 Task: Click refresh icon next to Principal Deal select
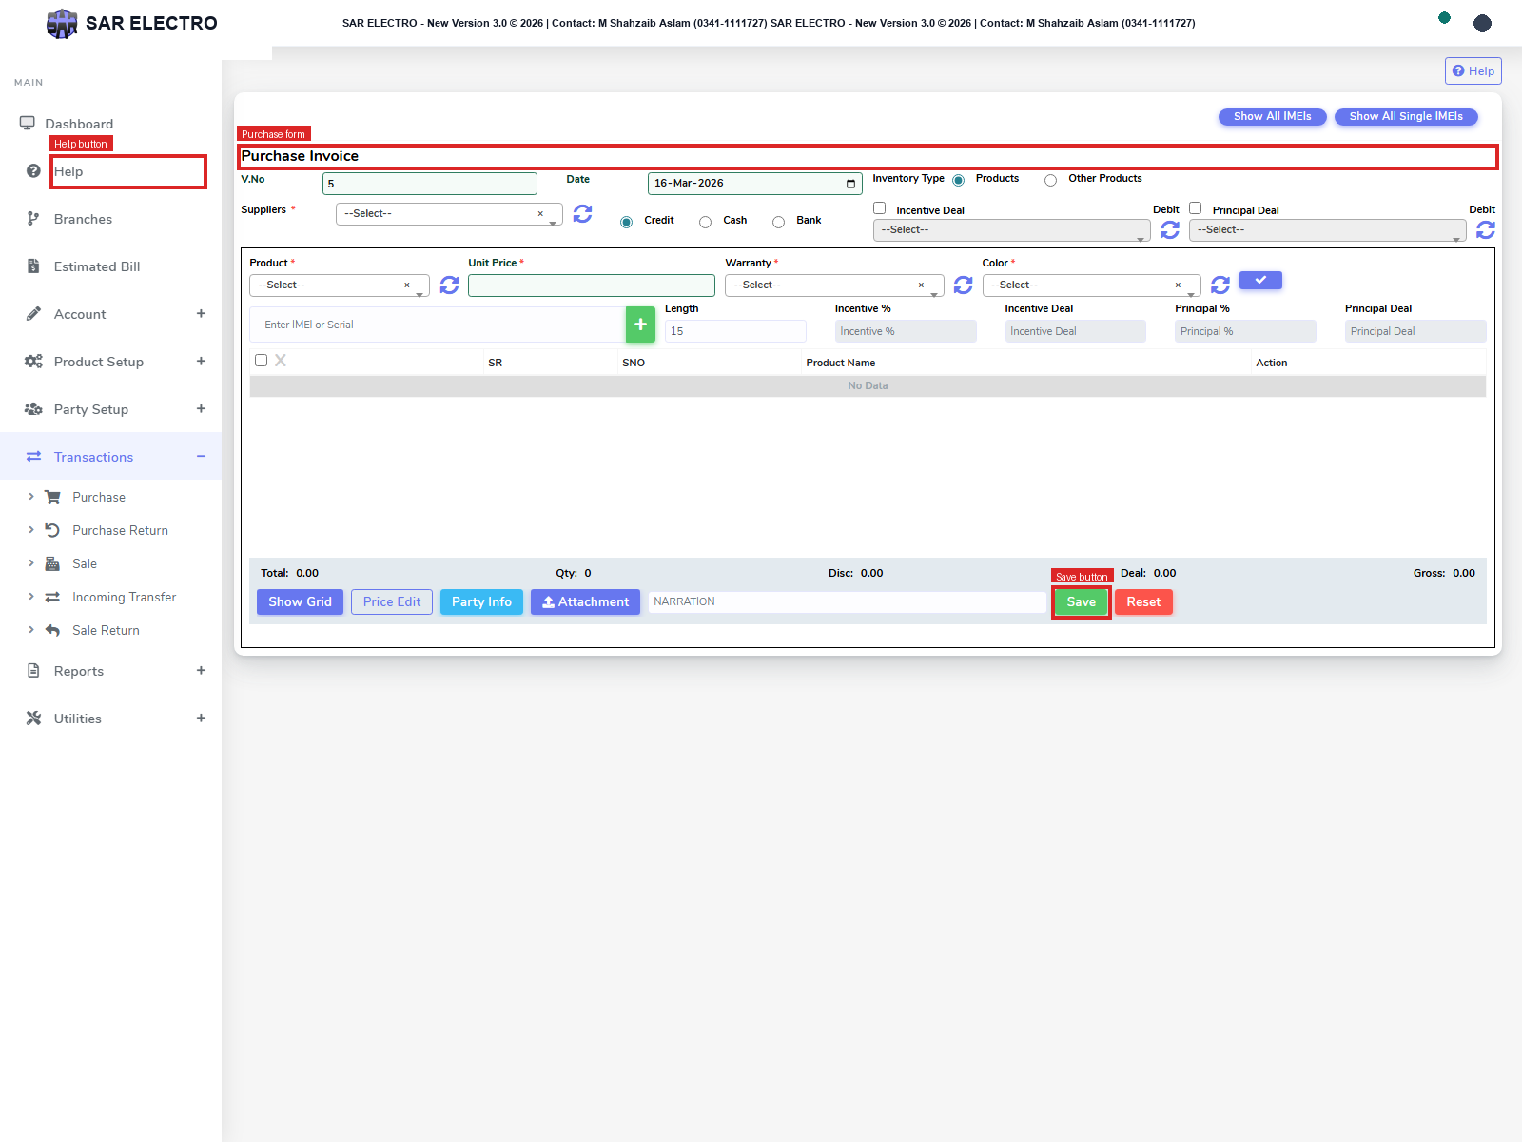coord(1486,230)
